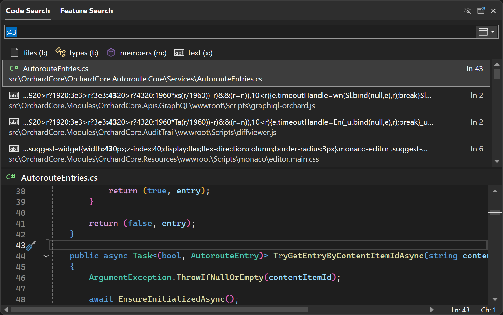Screen dimensions: 503x315
Task: Enable the members (m:) filter
Action: (137, 53)
